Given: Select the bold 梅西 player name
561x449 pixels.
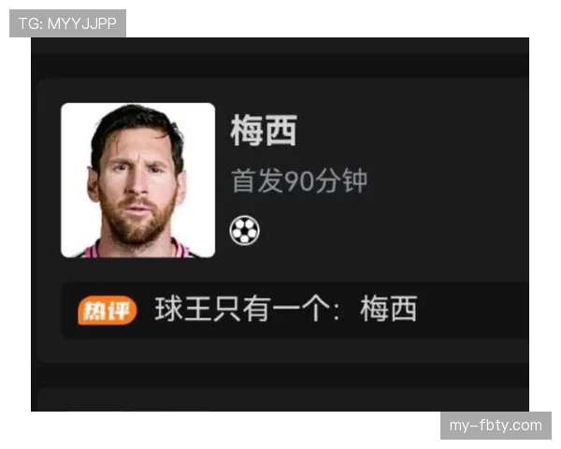Looking at the screenshot, I should click(x=264, y=130).
